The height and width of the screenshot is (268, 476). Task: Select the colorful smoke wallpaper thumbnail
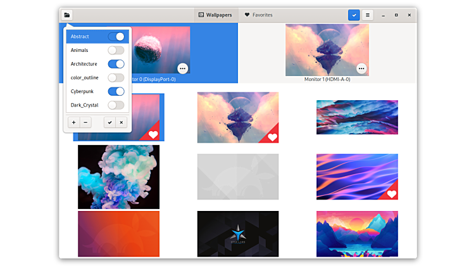[118, 177]
